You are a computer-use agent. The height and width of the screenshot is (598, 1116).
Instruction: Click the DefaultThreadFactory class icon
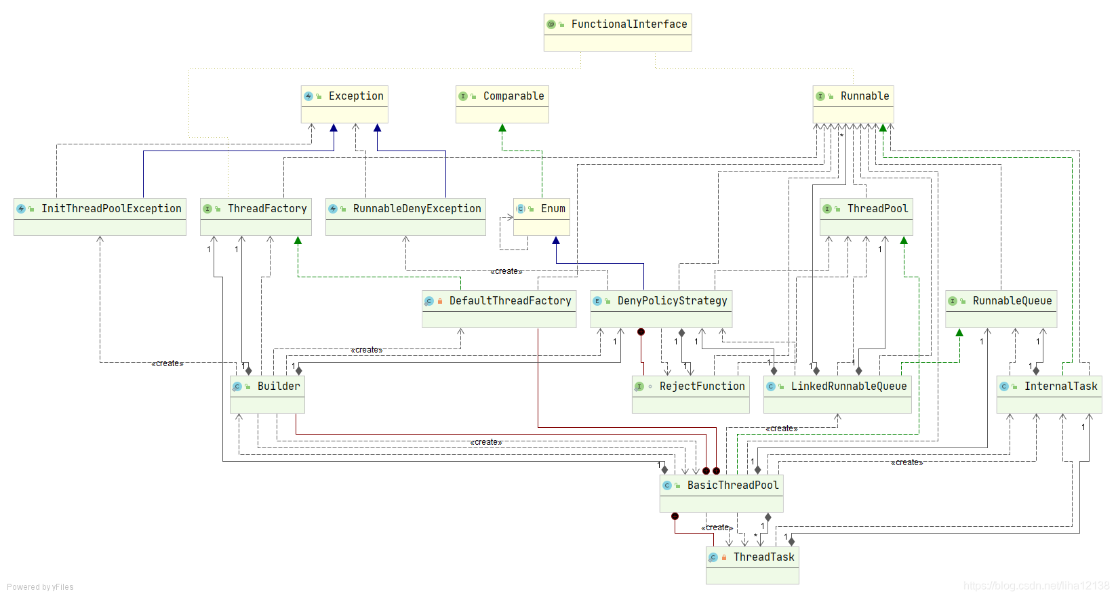pyautogui.click(x=429, y=301)
